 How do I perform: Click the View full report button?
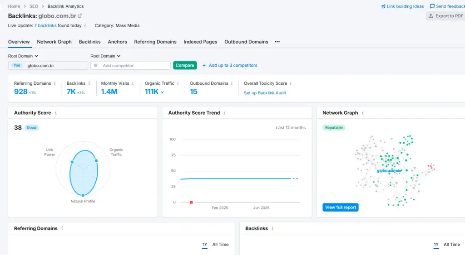point(341,208)
